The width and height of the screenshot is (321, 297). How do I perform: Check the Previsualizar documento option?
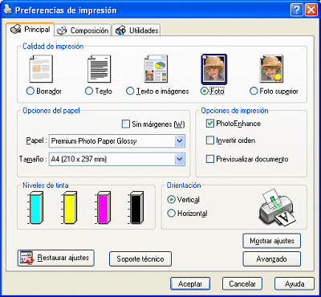(210, 159)
